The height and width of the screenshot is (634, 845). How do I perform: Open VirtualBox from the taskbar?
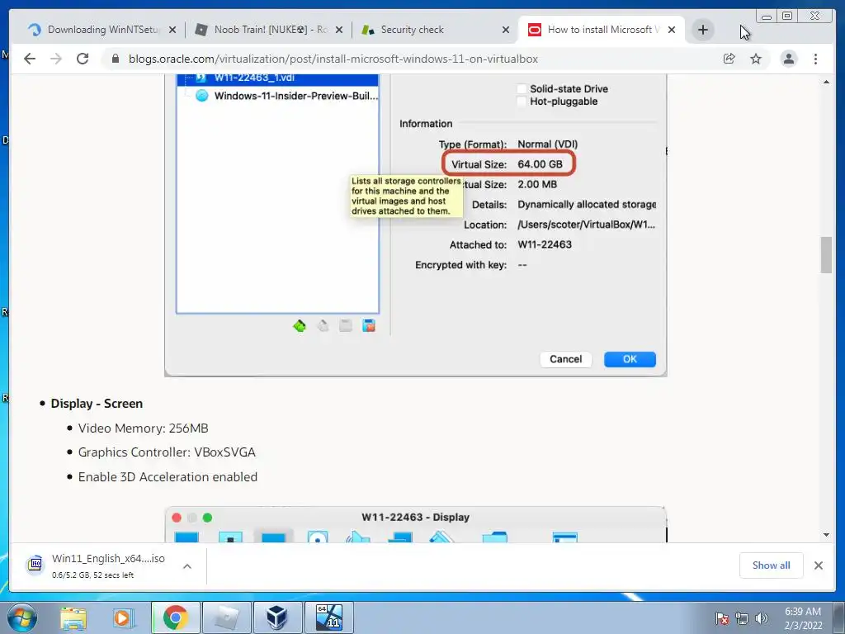pyautogui.click(x=277, y=617)
